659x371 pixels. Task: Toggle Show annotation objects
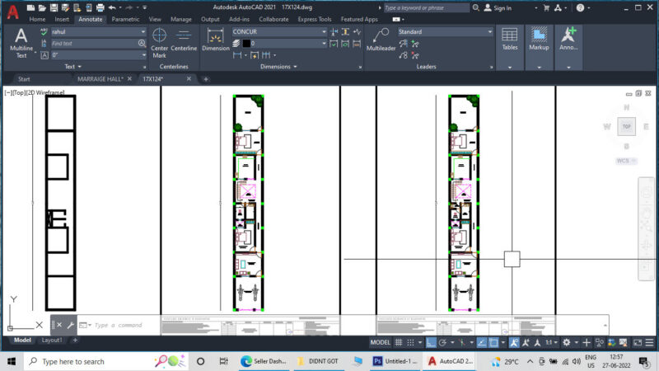[x=514, y=342]
